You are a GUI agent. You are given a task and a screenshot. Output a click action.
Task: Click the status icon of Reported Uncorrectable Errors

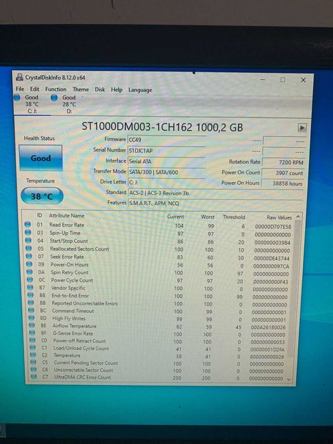(x=31, y=303)
